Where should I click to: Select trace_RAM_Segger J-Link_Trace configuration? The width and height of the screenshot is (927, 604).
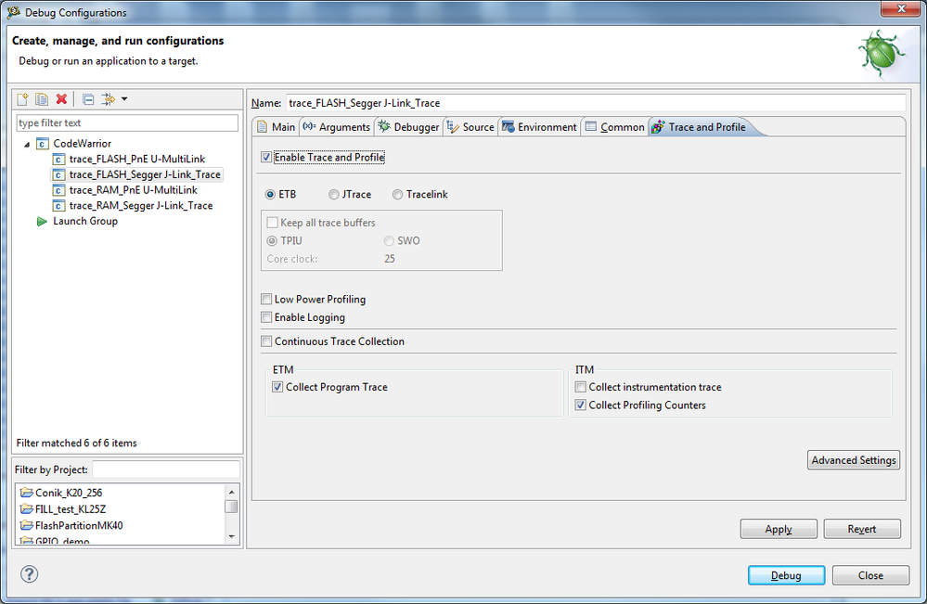tap(141, 205)
